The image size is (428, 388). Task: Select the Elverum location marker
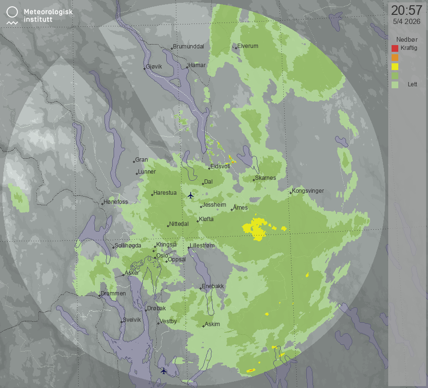[x=235, y=48]
